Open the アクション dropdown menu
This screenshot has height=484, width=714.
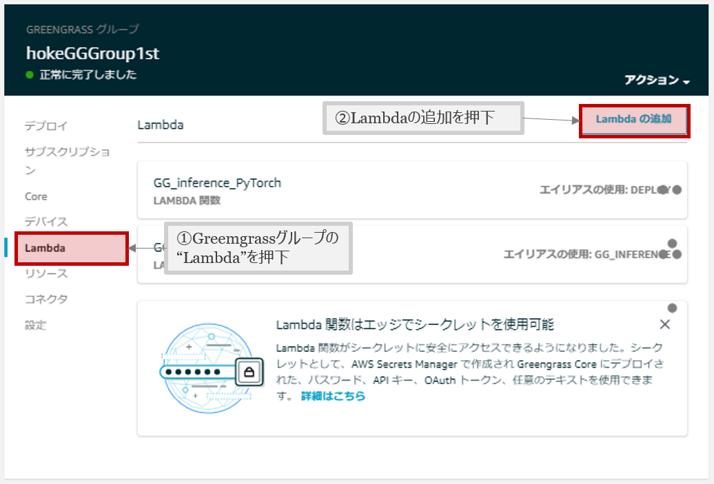[x=657, y=81]
